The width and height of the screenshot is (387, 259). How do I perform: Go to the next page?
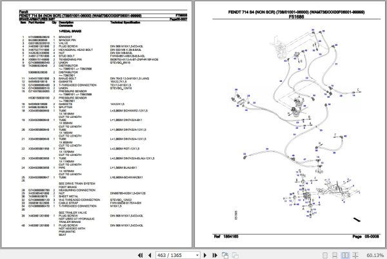click(x=205, y=255)
